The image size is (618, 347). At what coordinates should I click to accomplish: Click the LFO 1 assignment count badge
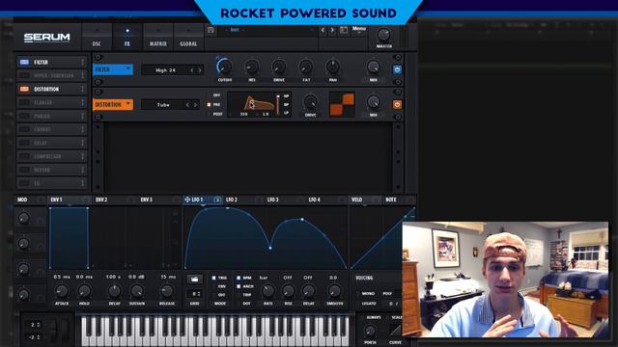217,200
